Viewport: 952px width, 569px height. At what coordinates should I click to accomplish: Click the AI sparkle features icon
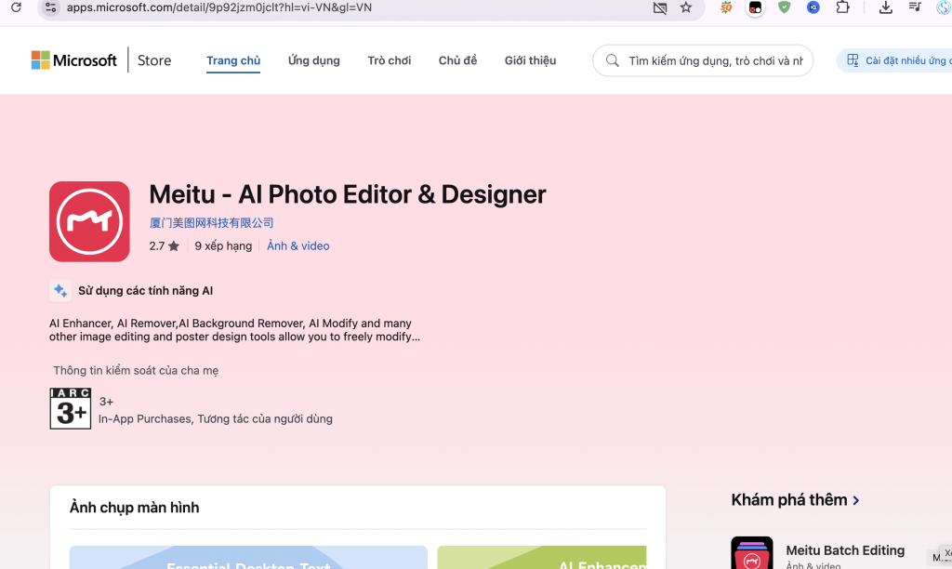(60, 290)
